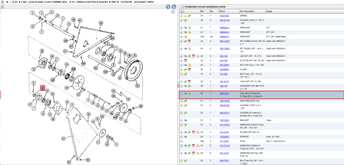The height and width of the screenshot is (165, 344).
Task: Click the small pin icon below the home icon
Action: pyautogui.click(x=2, y=7)
